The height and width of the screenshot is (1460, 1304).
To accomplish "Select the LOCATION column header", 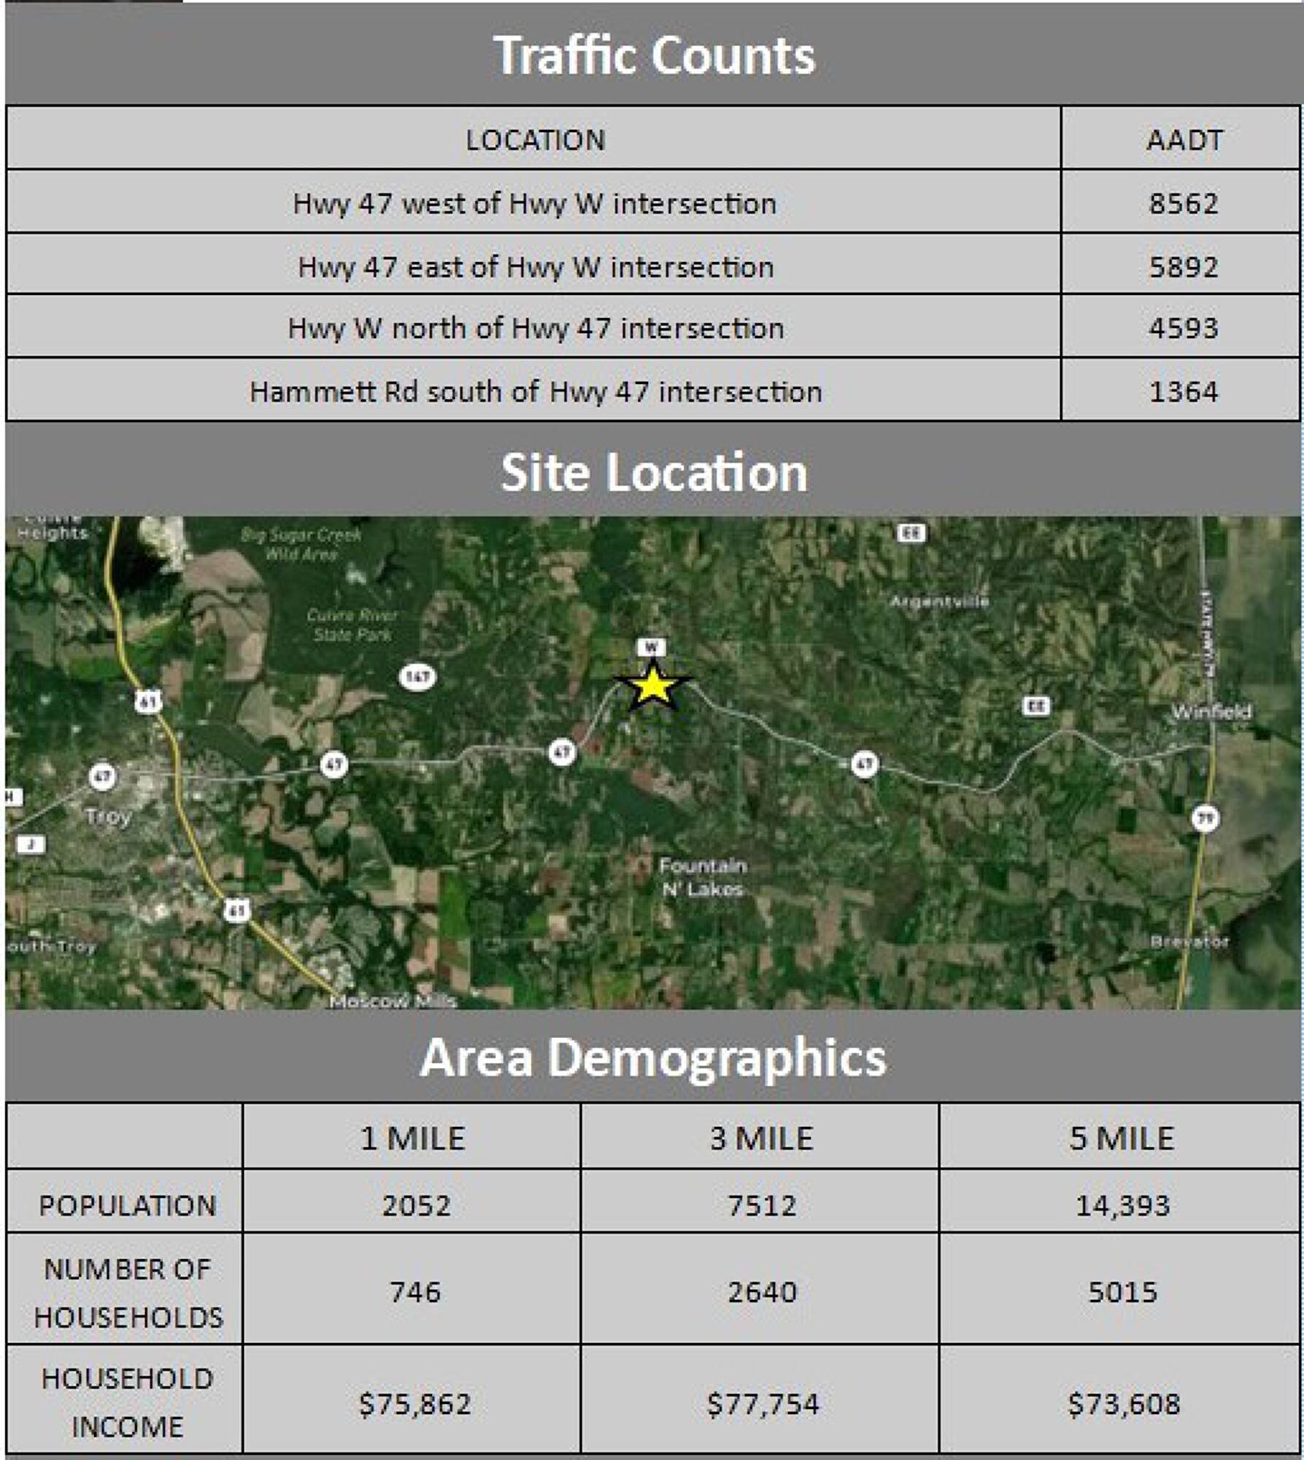I will point(535,139).
